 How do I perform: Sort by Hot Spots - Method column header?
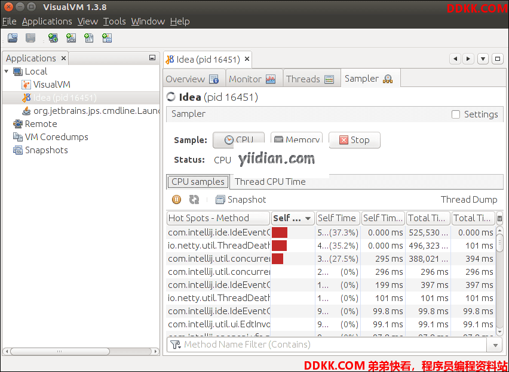click(x=218, y=218)
